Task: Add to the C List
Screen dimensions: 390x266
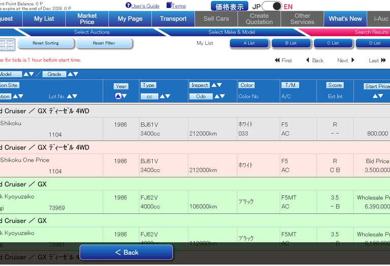Action: 333,43
